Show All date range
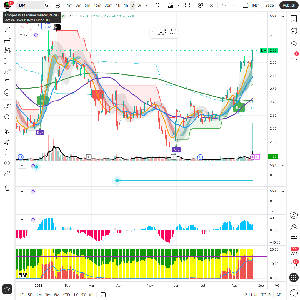This screenshot has height=300, width=300. [91, 295]
